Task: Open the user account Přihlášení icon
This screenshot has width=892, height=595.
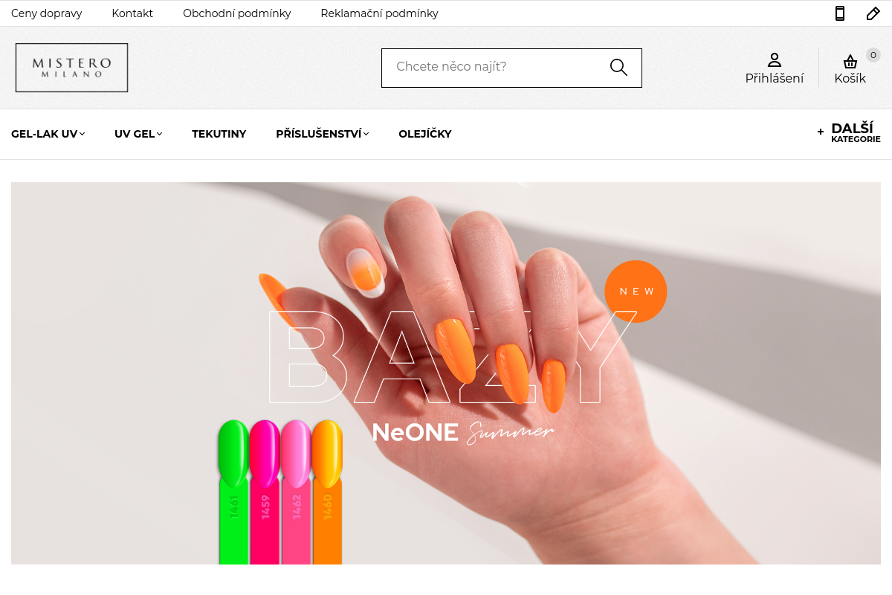Action: click(x=775, y=60)
